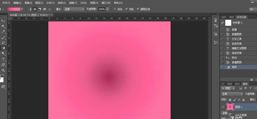Choose the radial gradient style icon
Screen dimensions: 257x119
click(x=35, y=9)
